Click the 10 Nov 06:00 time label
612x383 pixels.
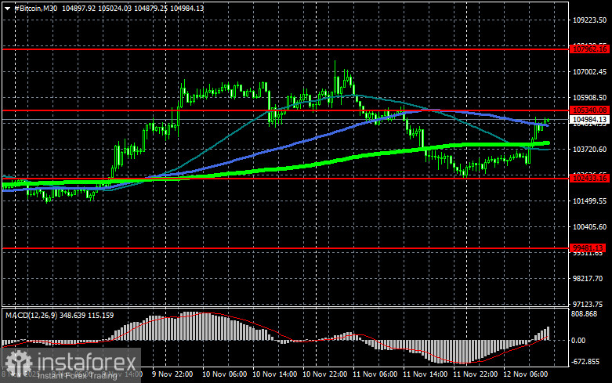224,374
